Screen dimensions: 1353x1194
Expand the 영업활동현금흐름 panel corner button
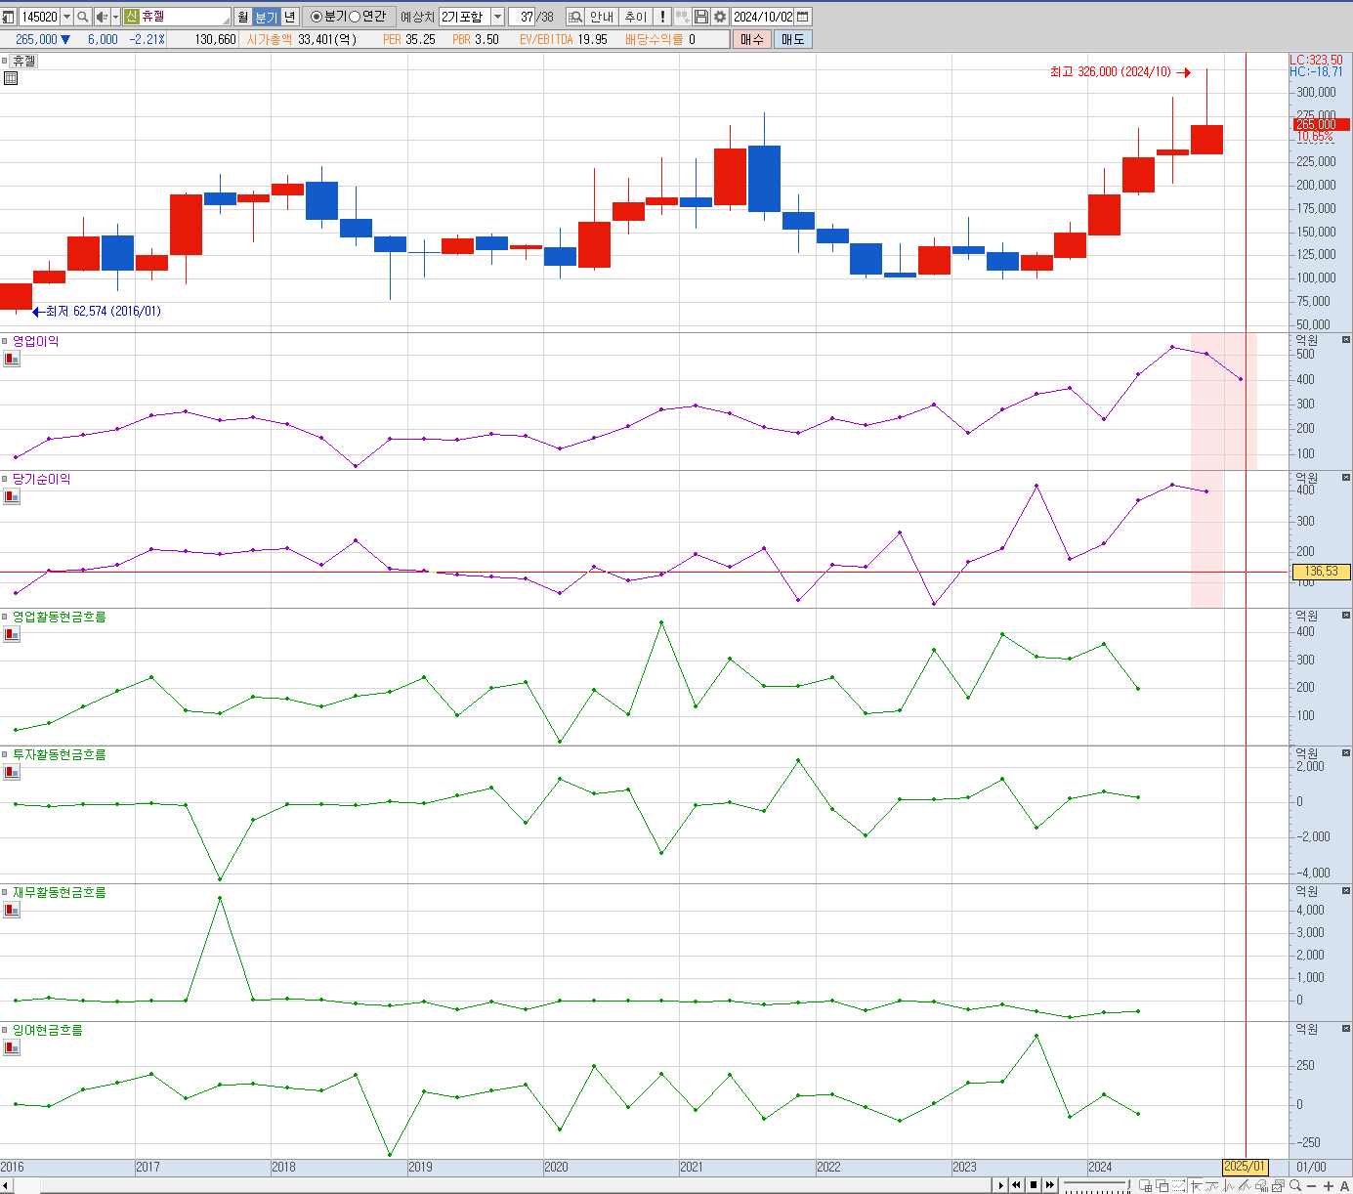1346,616
